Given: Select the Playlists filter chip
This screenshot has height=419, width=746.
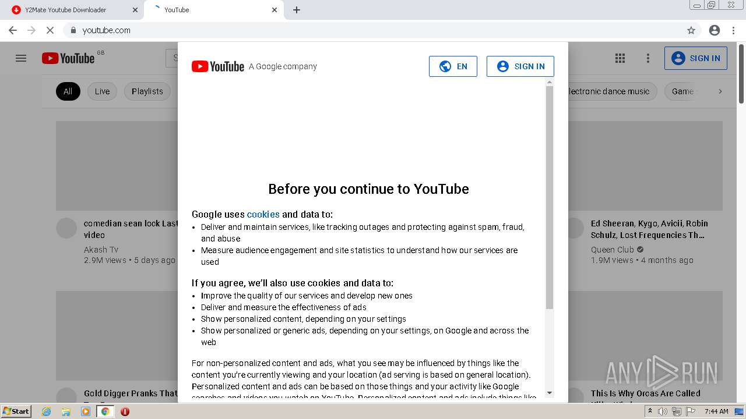Looking at the screenshot, I should 147,91.
